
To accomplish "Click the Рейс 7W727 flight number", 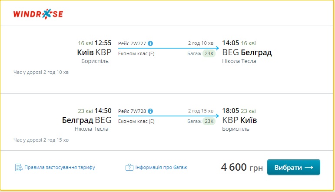I will tap(132, 43).
